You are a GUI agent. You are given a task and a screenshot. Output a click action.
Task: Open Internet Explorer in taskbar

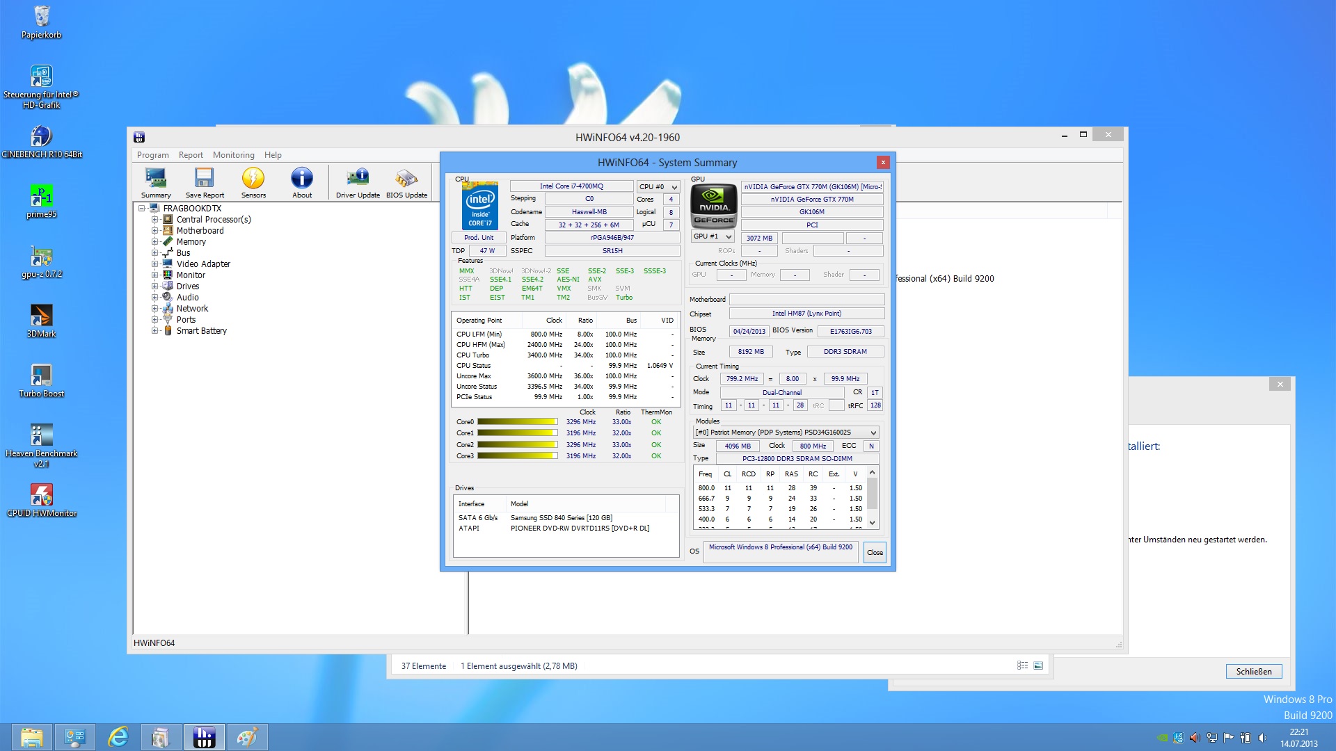tap(118, 737)
